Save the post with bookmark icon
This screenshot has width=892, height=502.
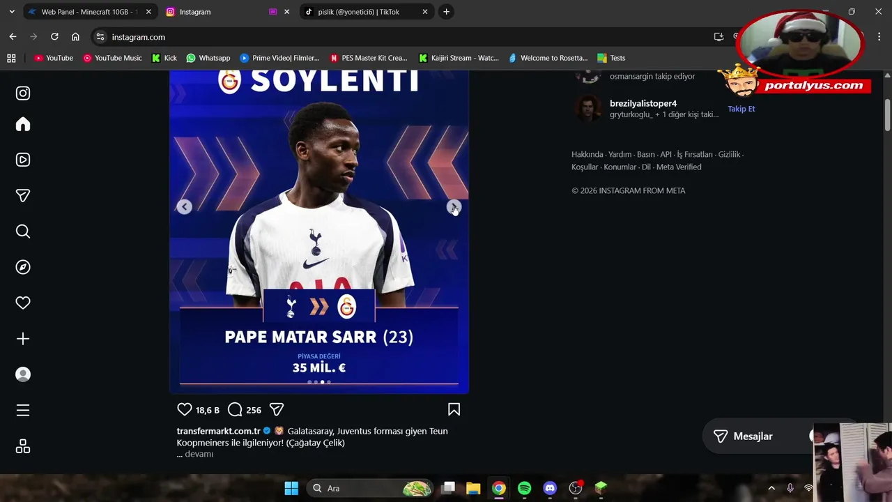454,409
